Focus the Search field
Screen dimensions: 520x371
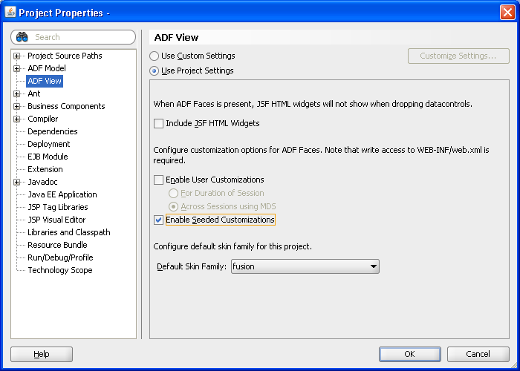pyautogui.click(x=74, y=37)
